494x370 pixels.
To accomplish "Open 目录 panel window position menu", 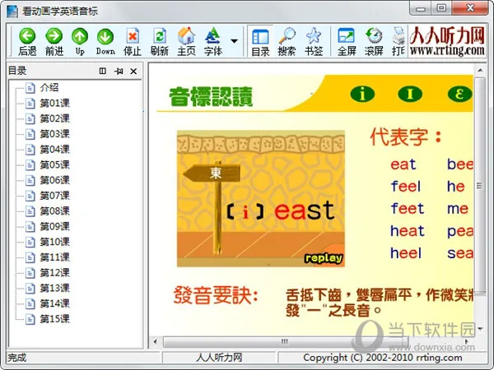I will (x=103, y=72).
